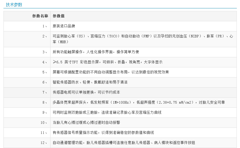The width and height of the screenshot is (240, 148).
Task: Click the row number cell 4、
Action: (x=44, y=62)
